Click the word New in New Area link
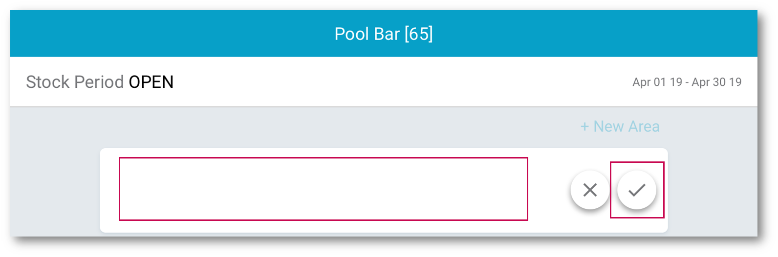This screenshot has height=257, width=778. [x=608, y=127]
